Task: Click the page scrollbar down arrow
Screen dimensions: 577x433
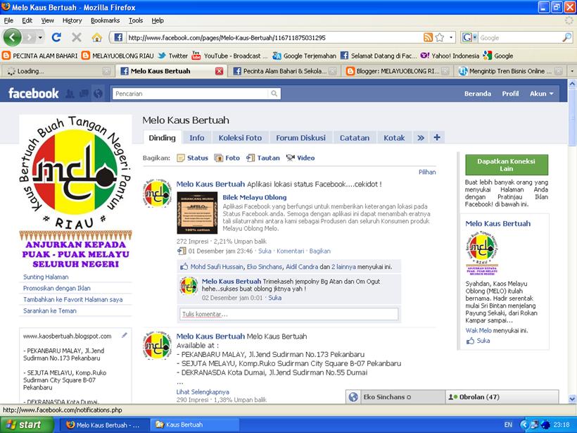Action: [572, 399]
